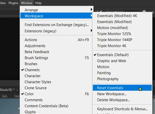
Task: Choose New Workspace...
Action: [x=122, y=94]
